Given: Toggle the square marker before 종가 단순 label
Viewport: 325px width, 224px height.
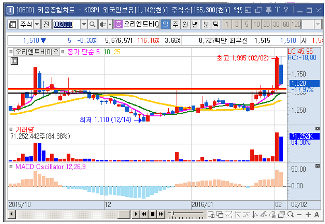Looking at the screenshot, I should [x=63, y=51].
